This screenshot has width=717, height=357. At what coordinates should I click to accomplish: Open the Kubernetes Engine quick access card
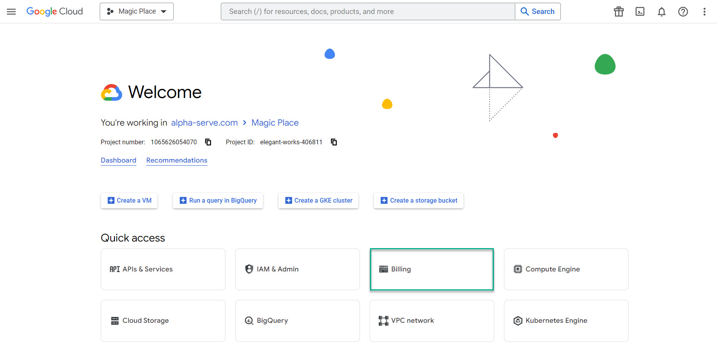[x=566, y=320]
